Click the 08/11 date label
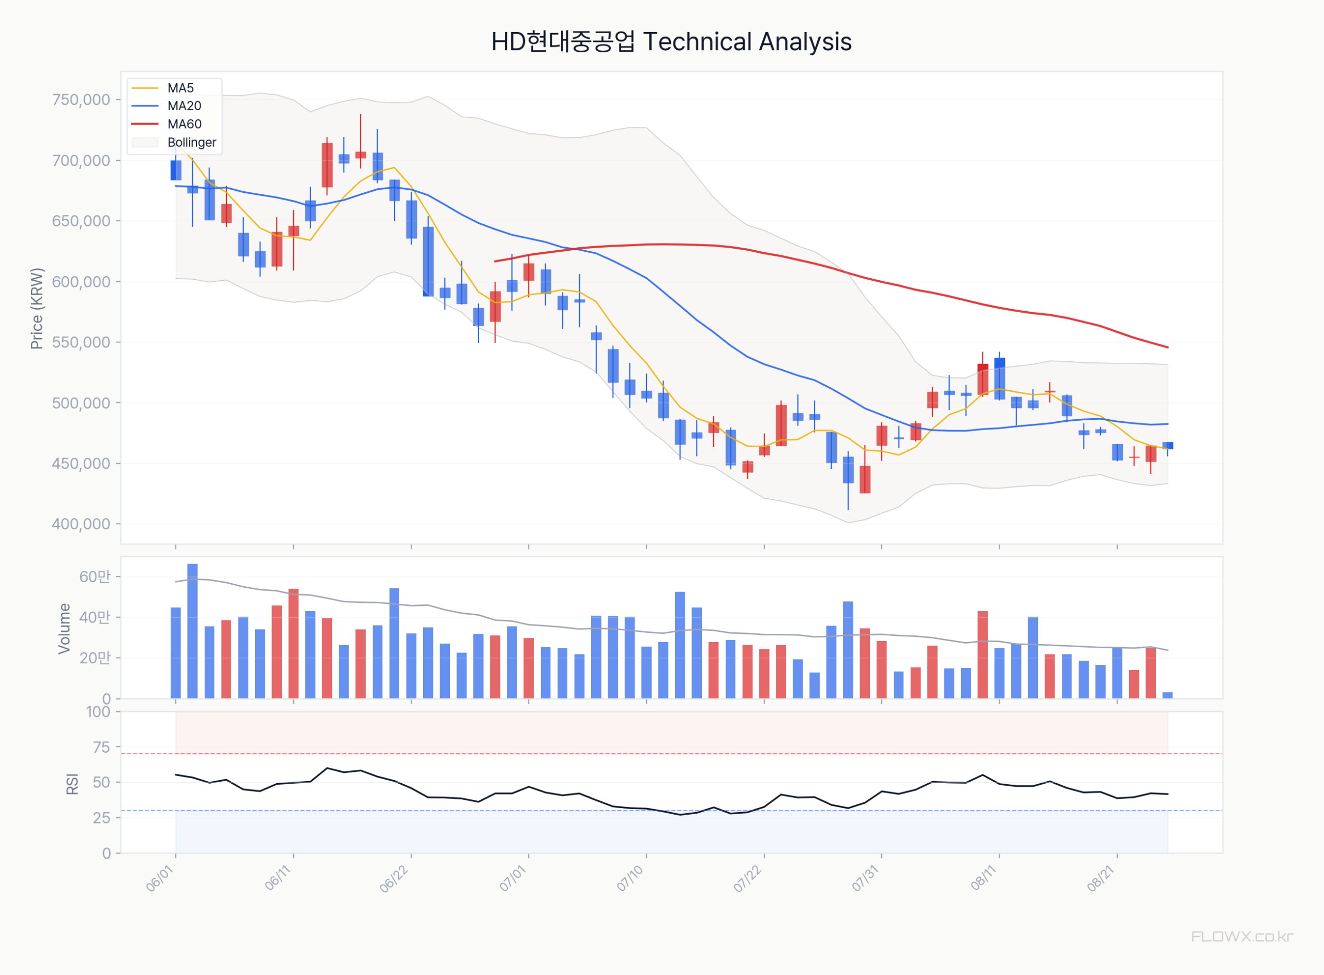This screenshot has width=1324, height=975. coord(984,879)
